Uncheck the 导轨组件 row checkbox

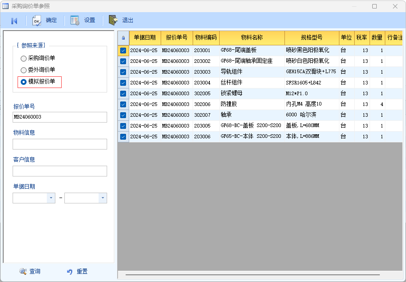pyautogui.click(x=123, y=72)
